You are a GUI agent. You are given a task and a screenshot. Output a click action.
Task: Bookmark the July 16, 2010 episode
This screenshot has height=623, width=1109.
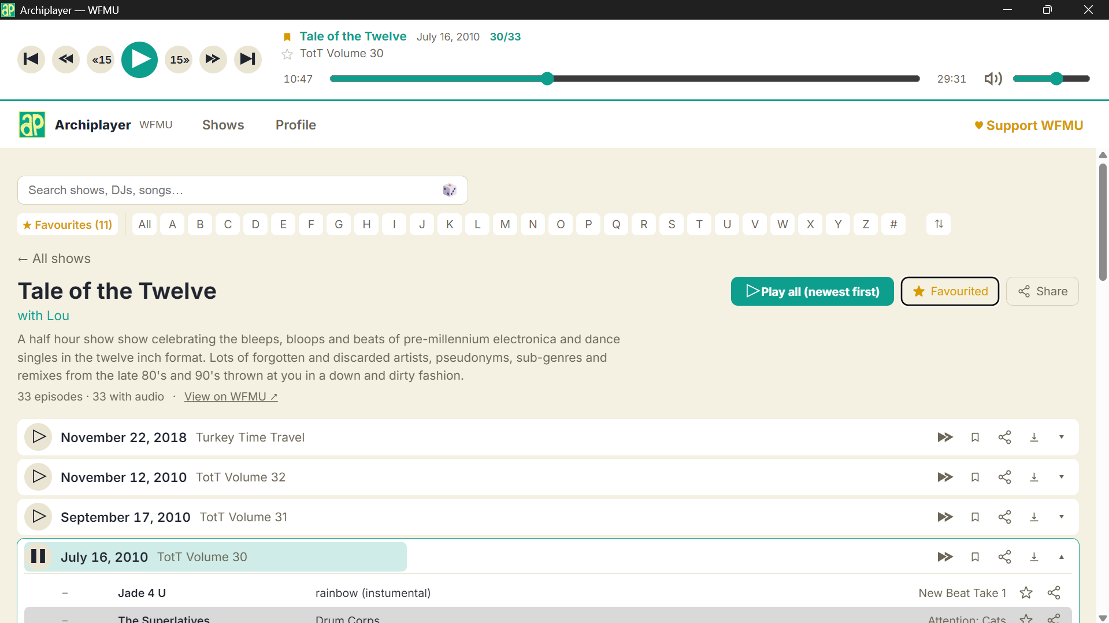(975, 557)
